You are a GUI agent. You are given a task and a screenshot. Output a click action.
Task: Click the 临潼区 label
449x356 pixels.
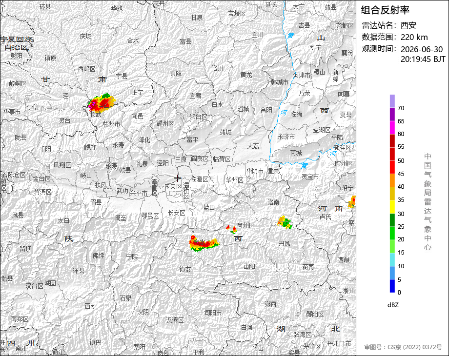[199, 179]
